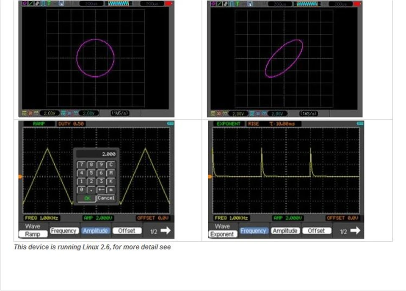Tap keypad digit 5

pyautogui.click(x=91, y=173)
